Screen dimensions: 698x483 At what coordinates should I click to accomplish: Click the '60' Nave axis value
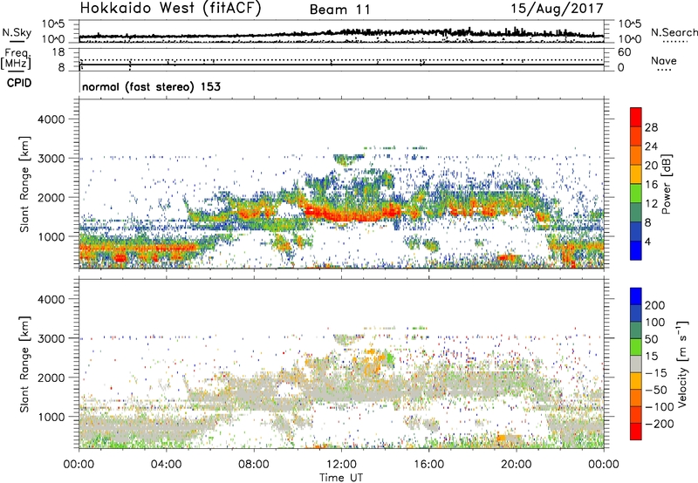624,52
